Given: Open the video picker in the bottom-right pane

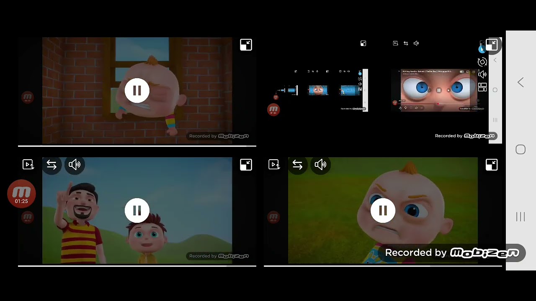Looking at the screenshot, I should pyautogui.click(x=274, y=165).
